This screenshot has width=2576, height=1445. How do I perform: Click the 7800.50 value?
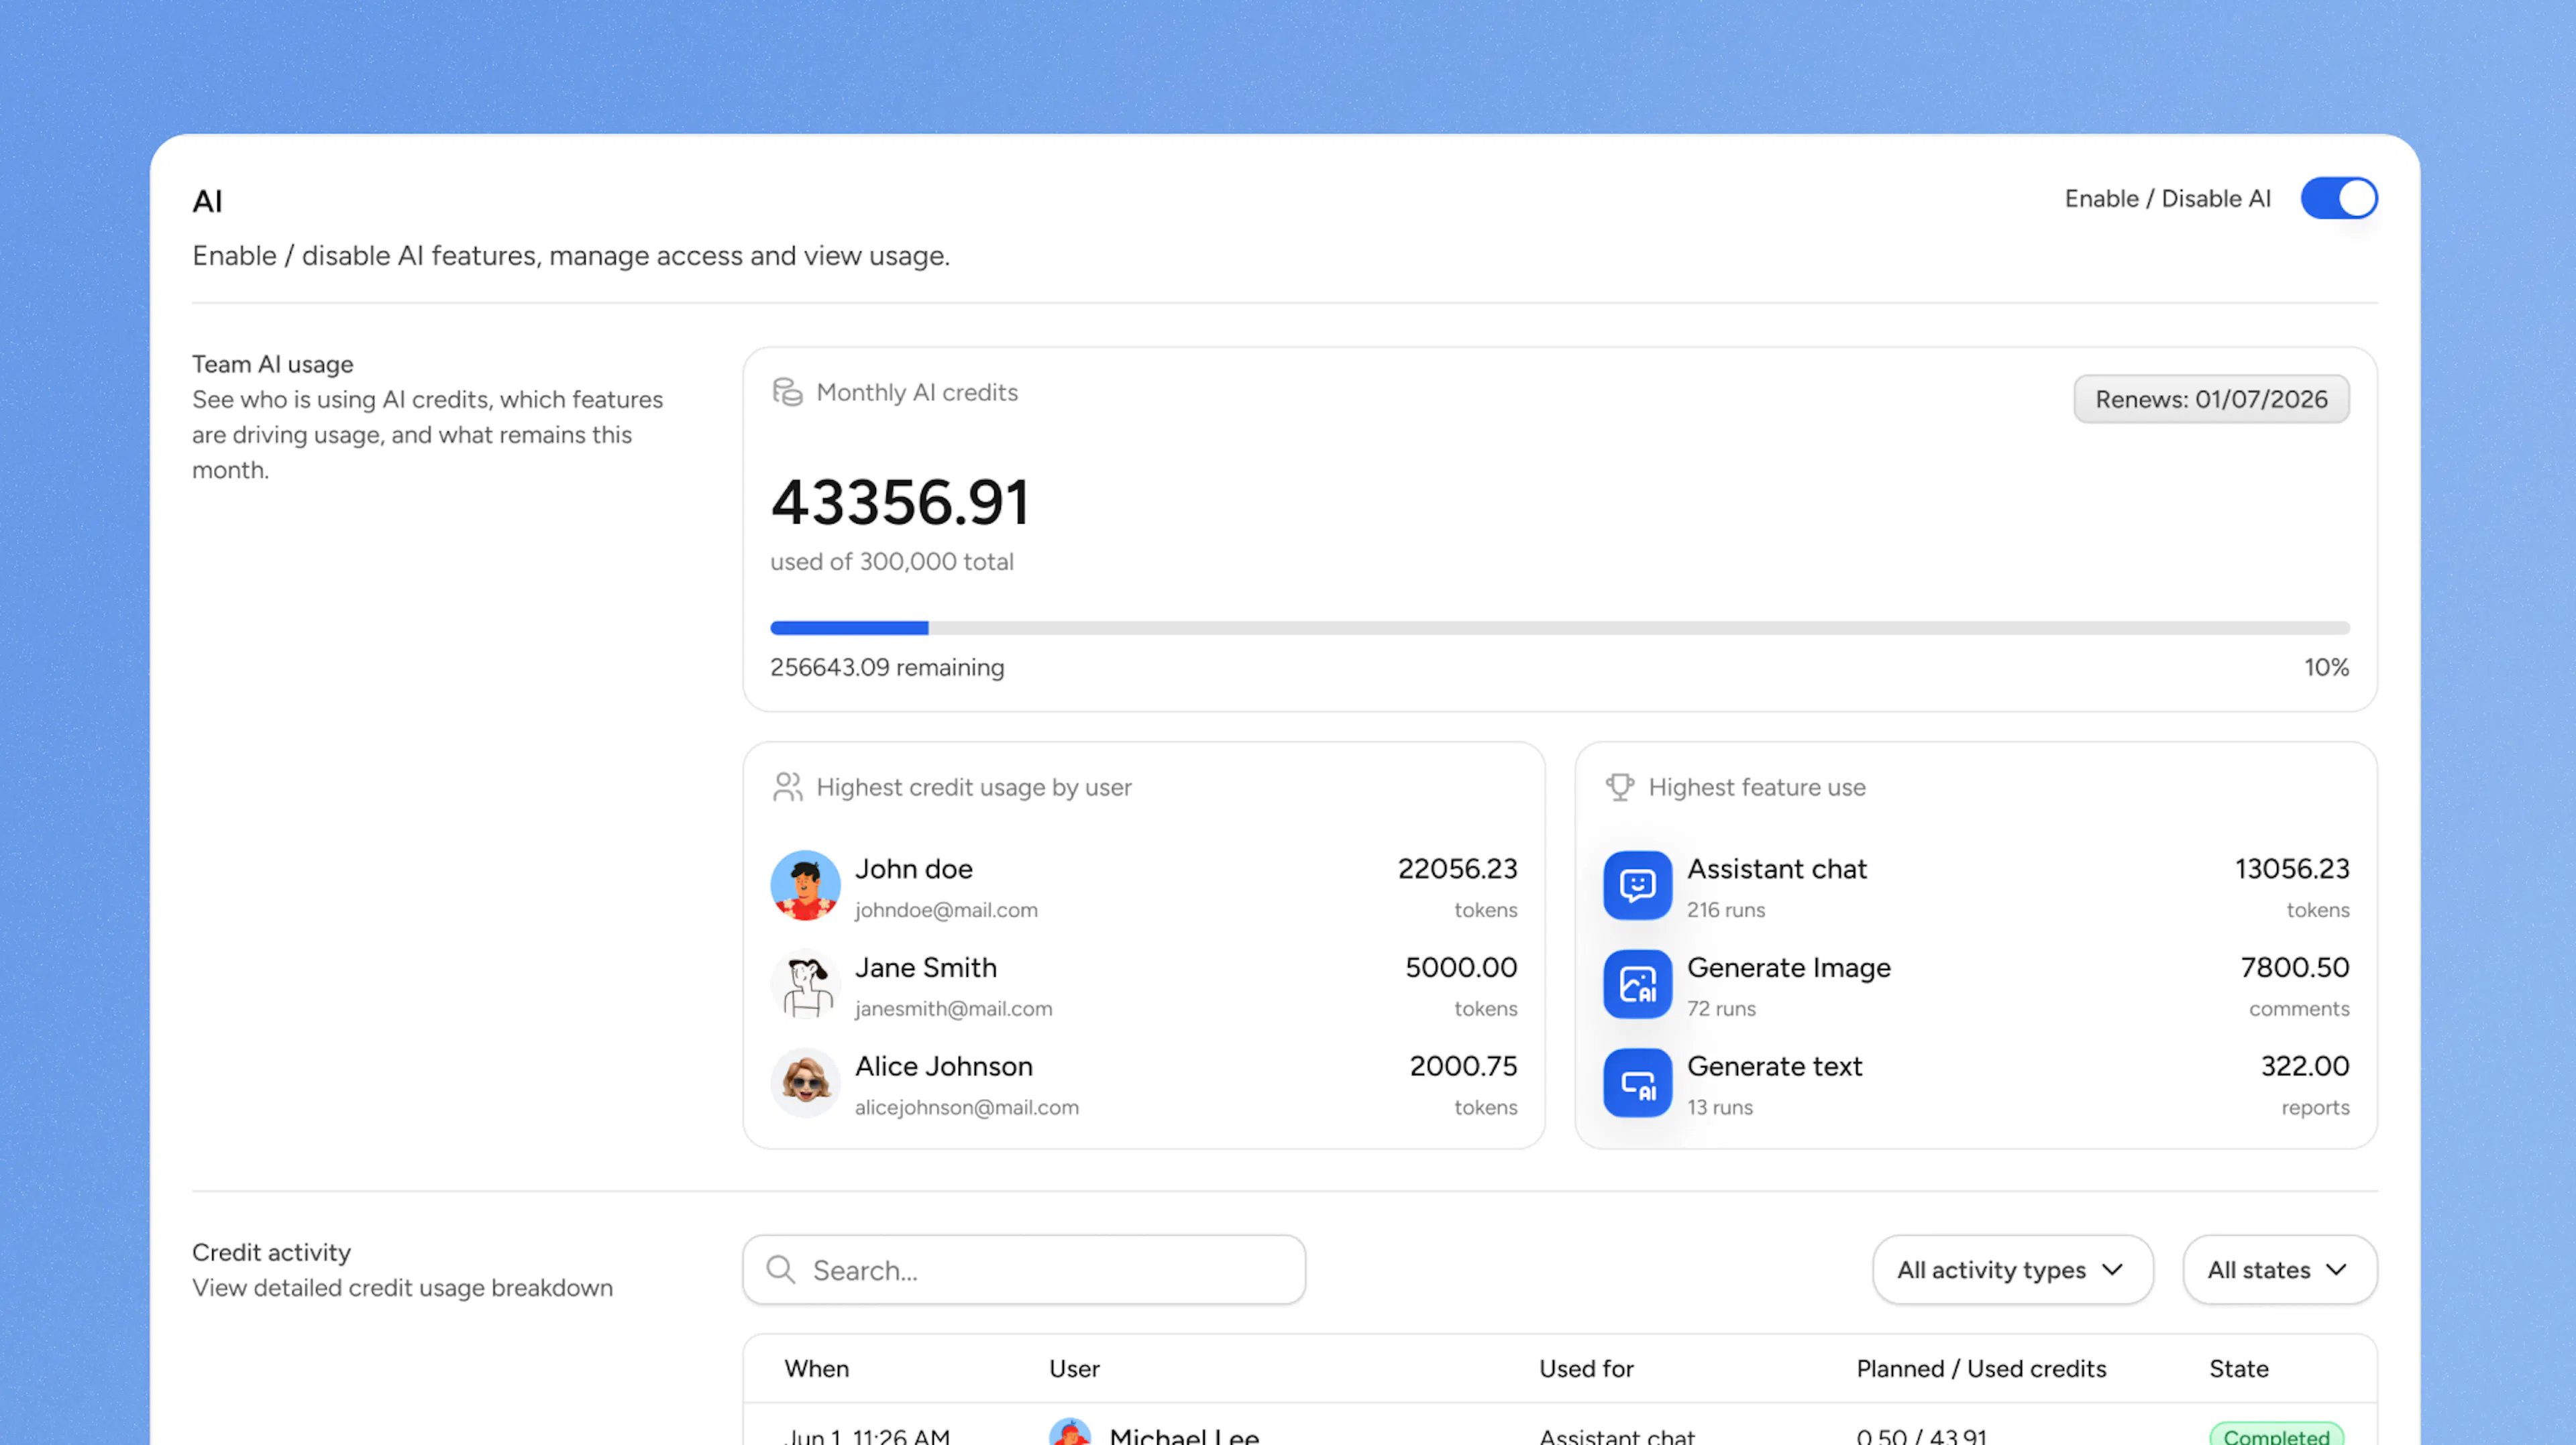pos(2295,968)
